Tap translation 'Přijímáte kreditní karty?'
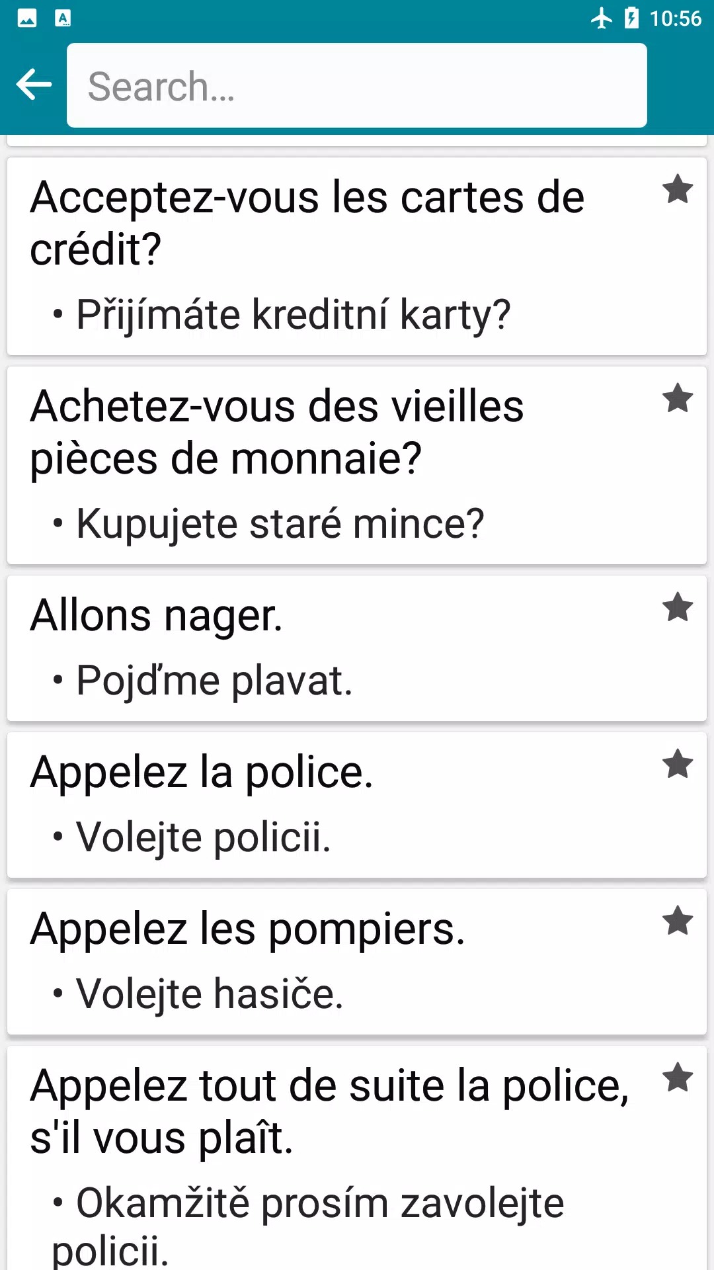This screenshot has width=714, height=1270. click(x=294, y=314)
